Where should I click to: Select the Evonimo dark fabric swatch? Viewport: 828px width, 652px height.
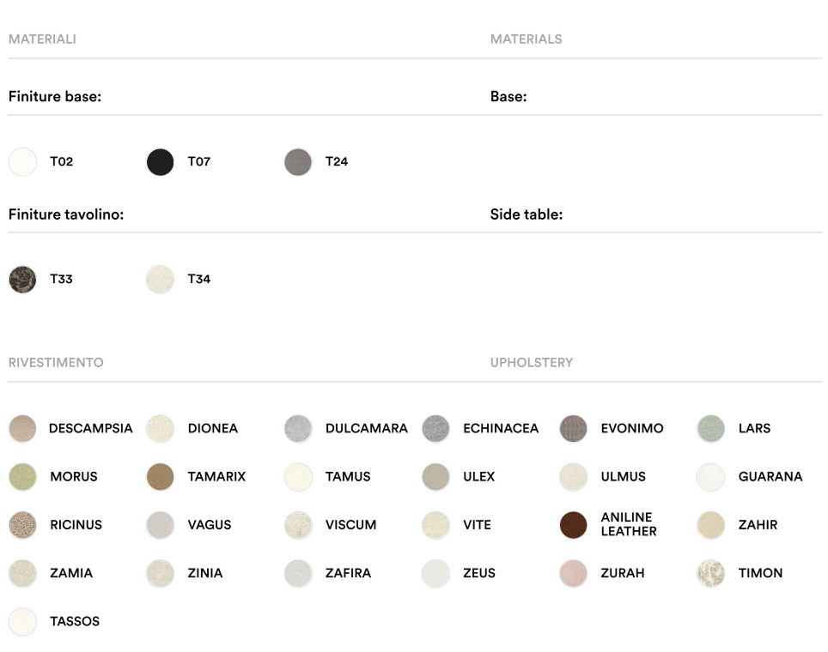click(574, 429)
